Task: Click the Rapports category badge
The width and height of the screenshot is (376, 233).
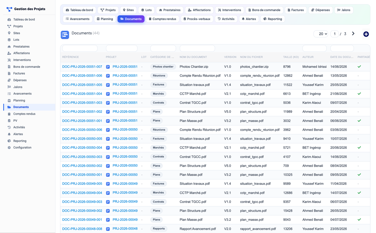Action: (159, 229)
